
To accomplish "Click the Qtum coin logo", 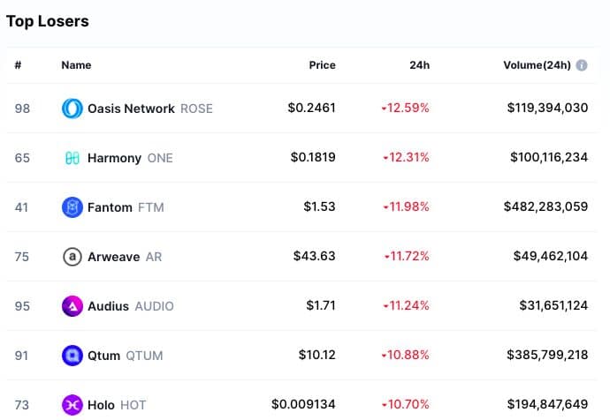I will [72, 356].
